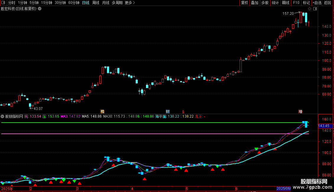
Task: Toggle the left side panel icon
Action: click(x=3, y=3)
